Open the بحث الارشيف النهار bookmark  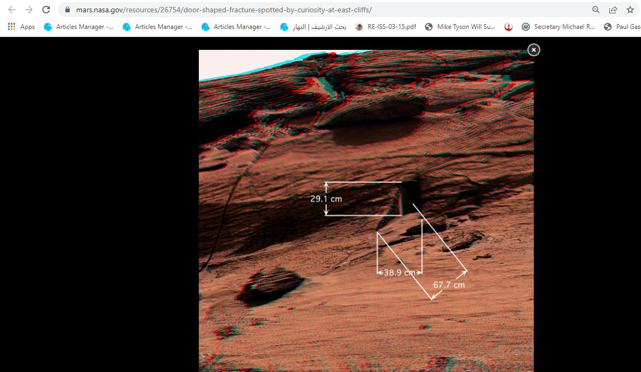(313, 27)
